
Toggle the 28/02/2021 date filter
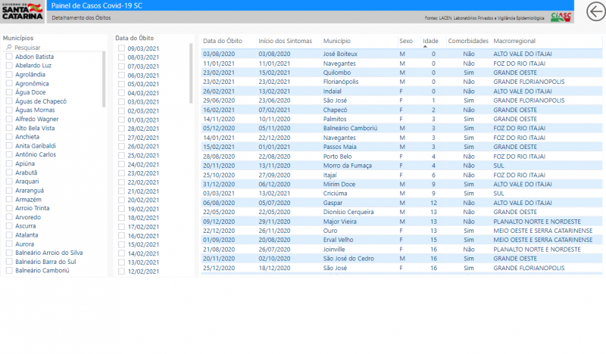point(121,129)
